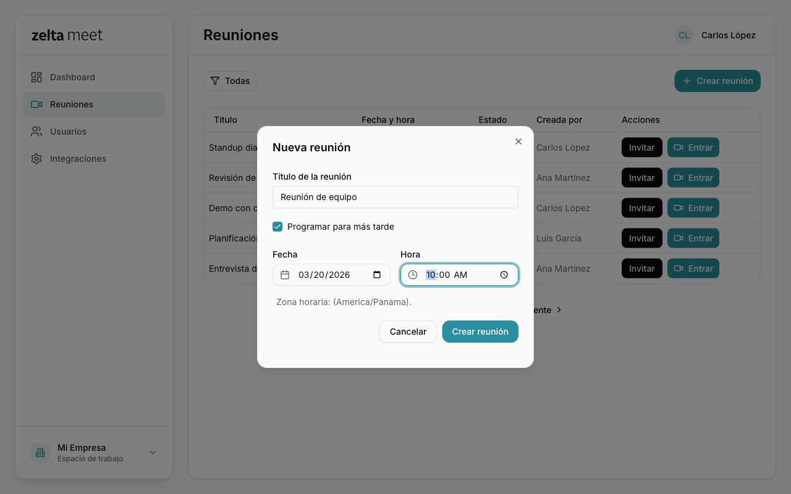Click the Título de la reunión field
The width and height of the screenshot is (791, 494).
[395, 197]
